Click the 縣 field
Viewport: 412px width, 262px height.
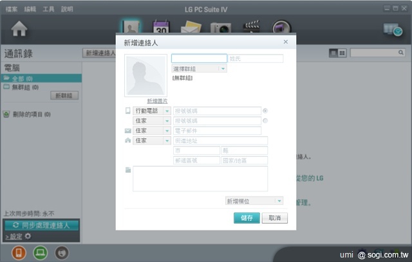tap(245, 150)
